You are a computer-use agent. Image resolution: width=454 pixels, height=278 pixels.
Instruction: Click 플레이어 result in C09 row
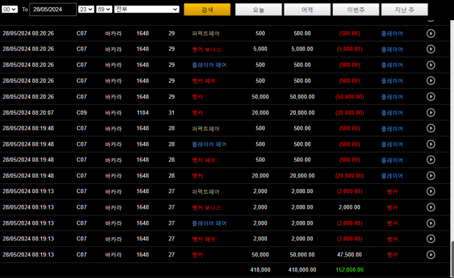coord(392,113)
